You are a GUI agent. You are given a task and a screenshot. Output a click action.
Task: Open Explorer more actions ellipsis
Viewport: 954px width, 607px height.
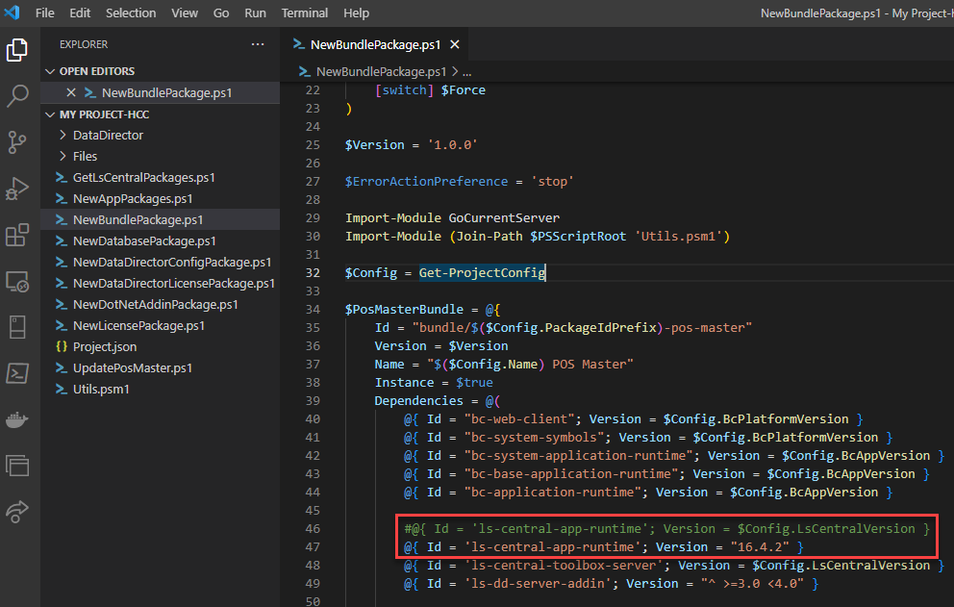click(x=258, y=44)
